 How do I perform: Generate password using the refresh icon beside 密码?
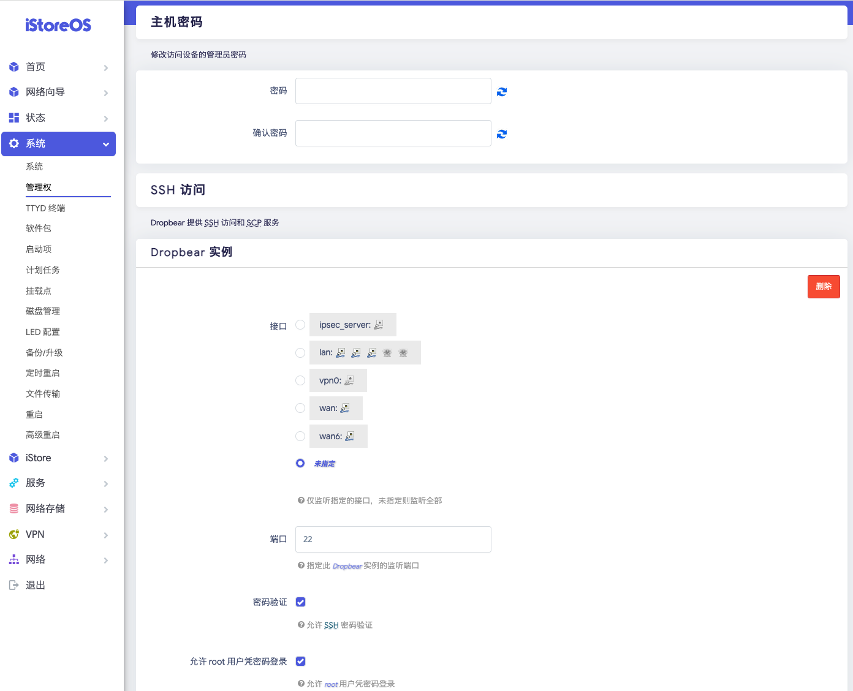(502, 91)
